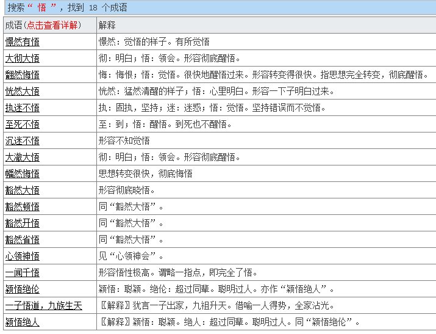Click the explanation in the 豁然省悟 row

click(x=131, y=239)
